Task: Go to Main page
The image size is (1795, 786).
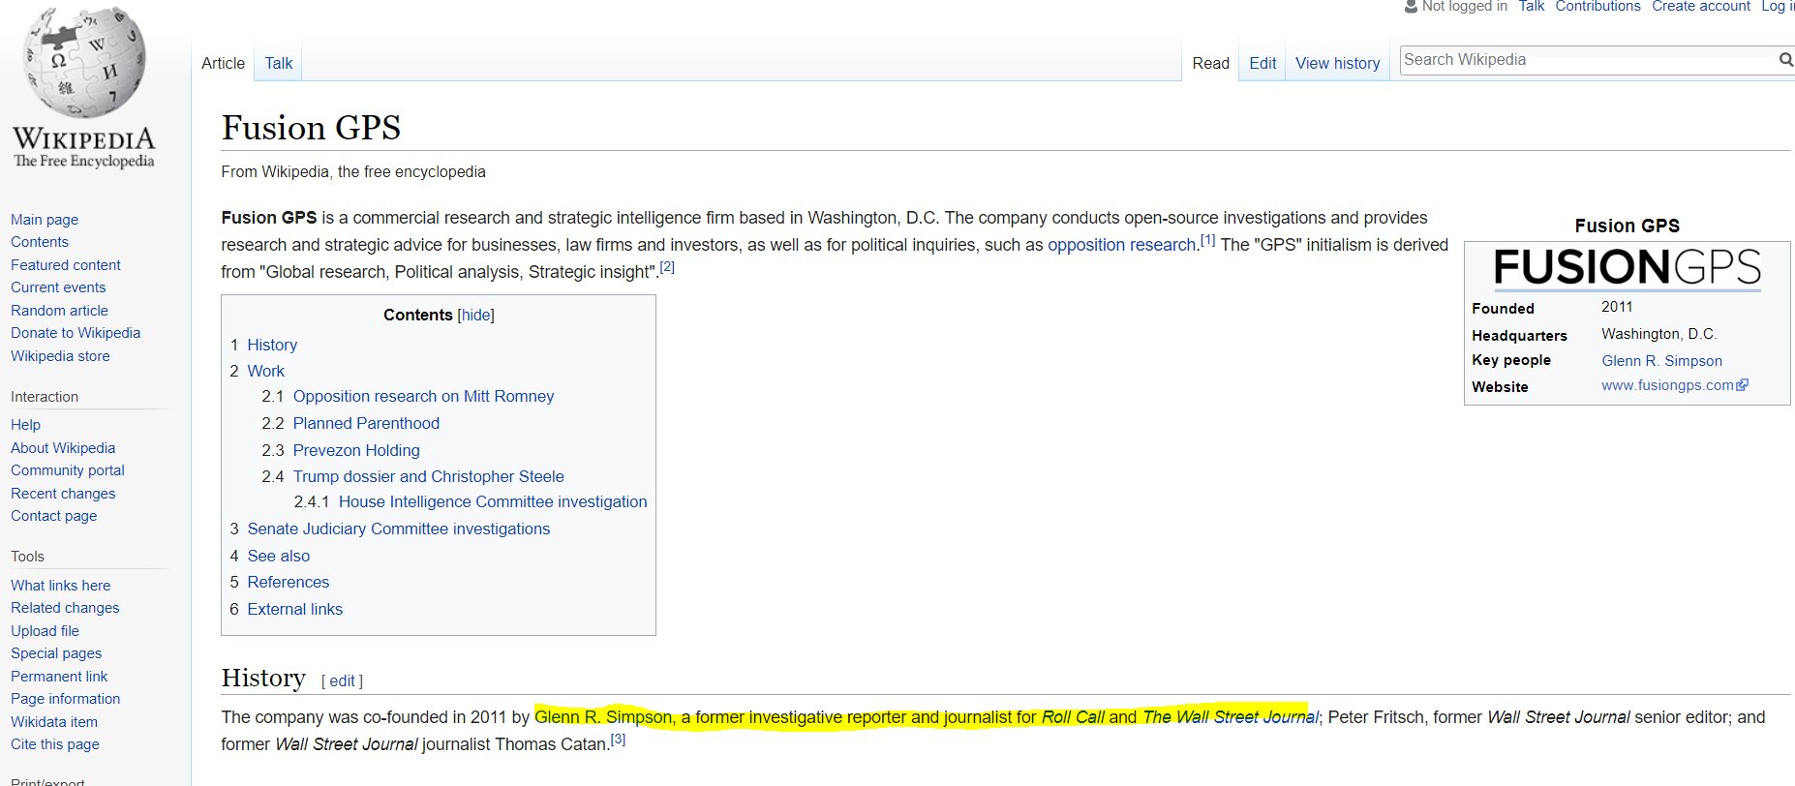Action: pyautogui.click(x=45, y=220)
